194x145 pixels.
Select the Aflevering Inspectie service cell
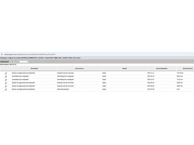pos(63,89)
